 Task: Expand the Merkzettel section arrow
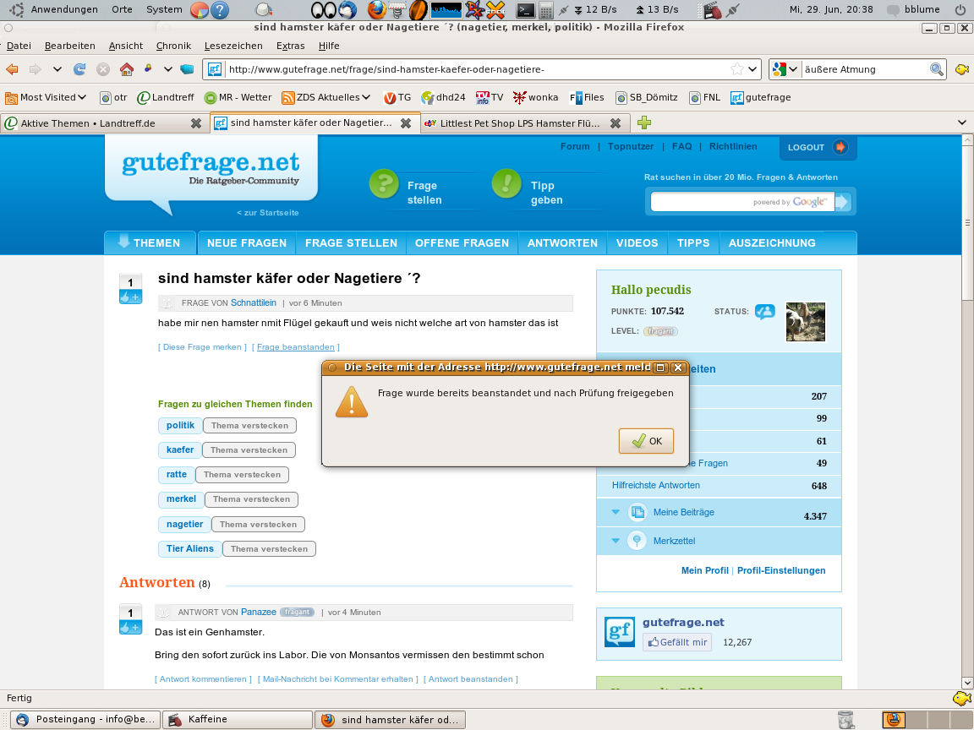pyautogui.click(x=616, y=541)
